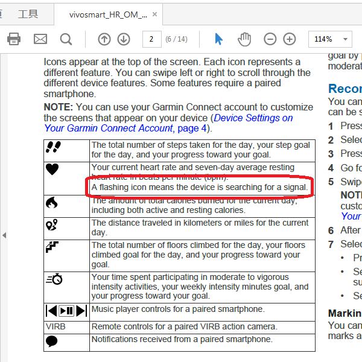Click the NOTE: label in the paragraph
The width and height of the screenshot is (362, 362).
click(59, 107)
